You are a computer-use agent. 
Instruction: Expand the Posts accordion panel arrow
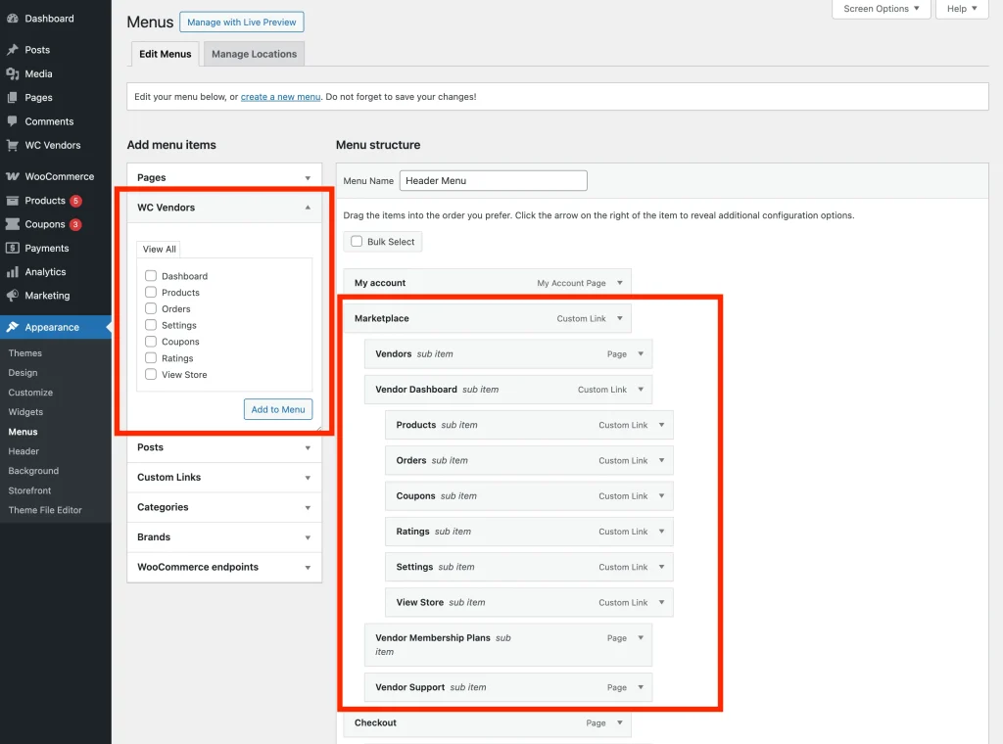click(308, 447)
